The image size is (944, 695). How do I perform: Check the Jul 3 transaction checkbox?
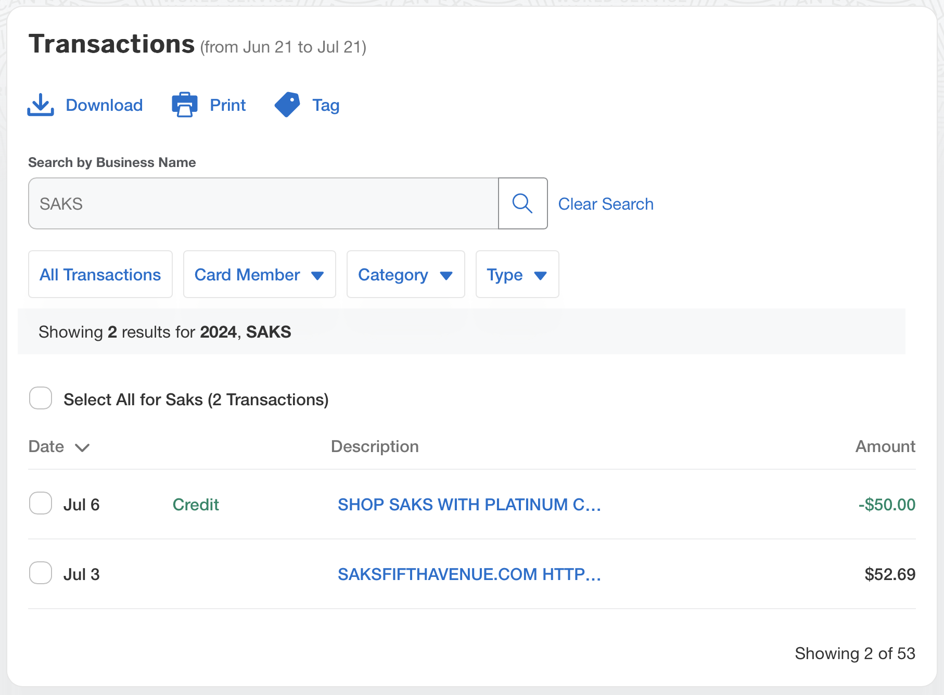pyautogui.click(x=41, y=573)
